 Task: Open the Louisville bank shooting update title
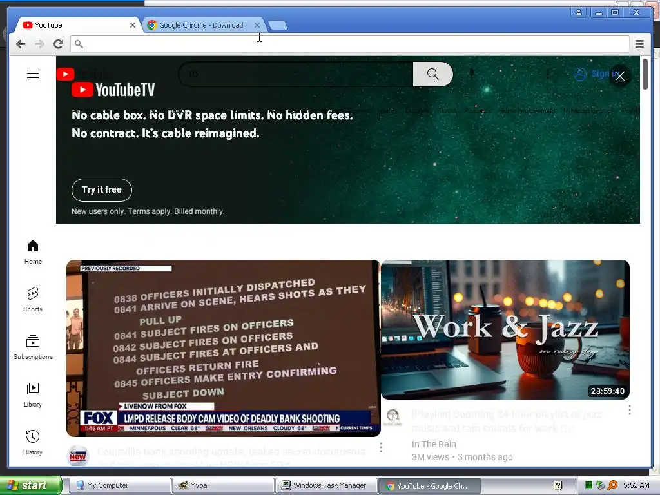pos(231,457)
